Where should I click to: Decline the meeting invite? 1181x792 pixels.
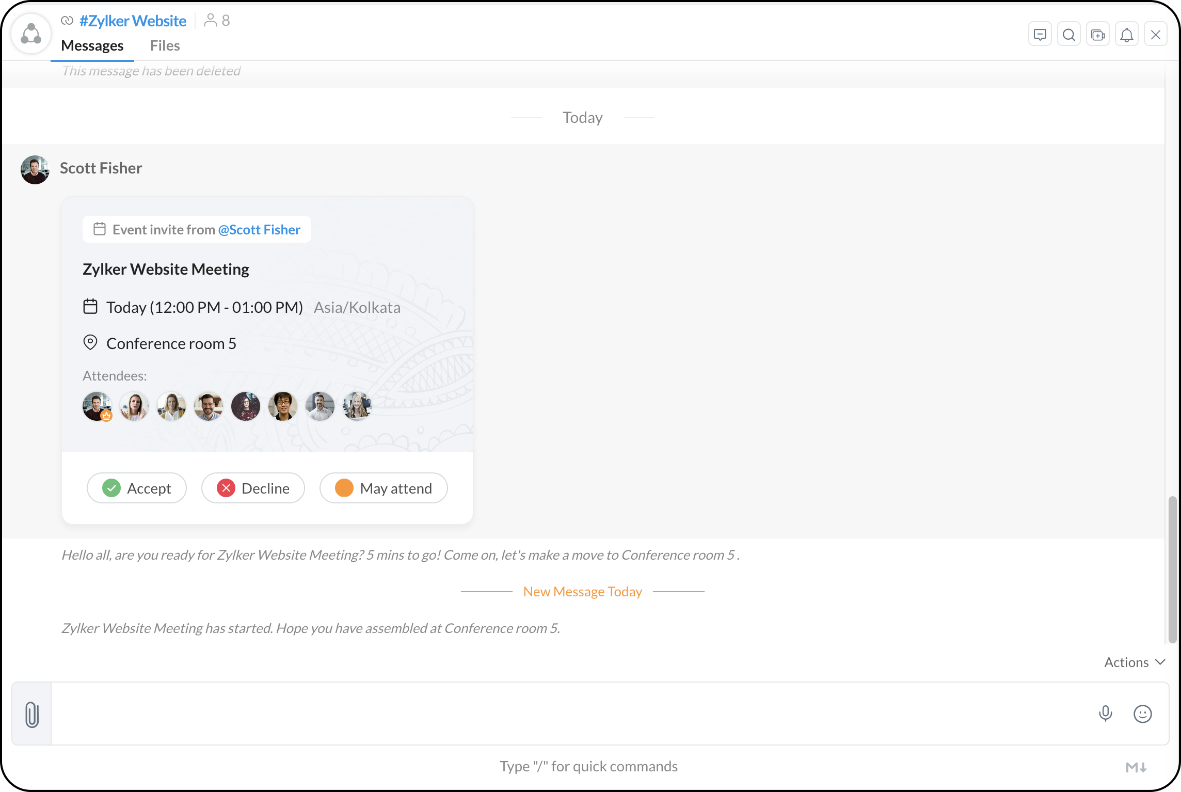coord(253,488)
